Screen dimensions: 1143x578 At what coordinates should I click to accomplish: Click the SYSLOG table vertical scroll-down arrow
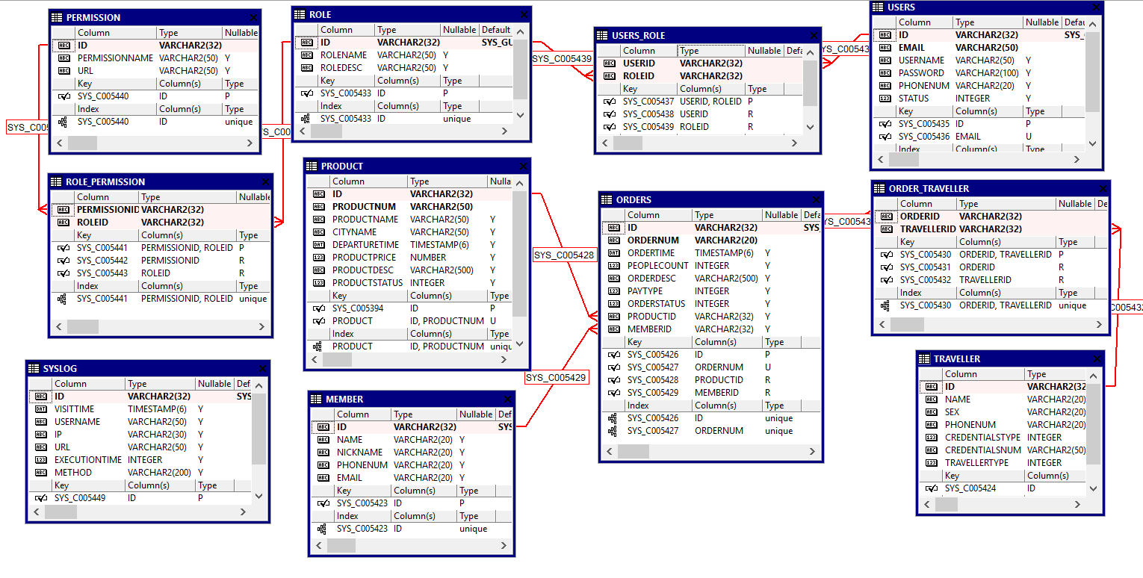(x=258, y=495)
